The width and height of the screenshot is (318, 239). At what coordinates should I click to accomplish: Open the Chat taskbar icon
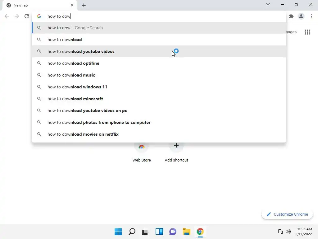tap(173, 232)
